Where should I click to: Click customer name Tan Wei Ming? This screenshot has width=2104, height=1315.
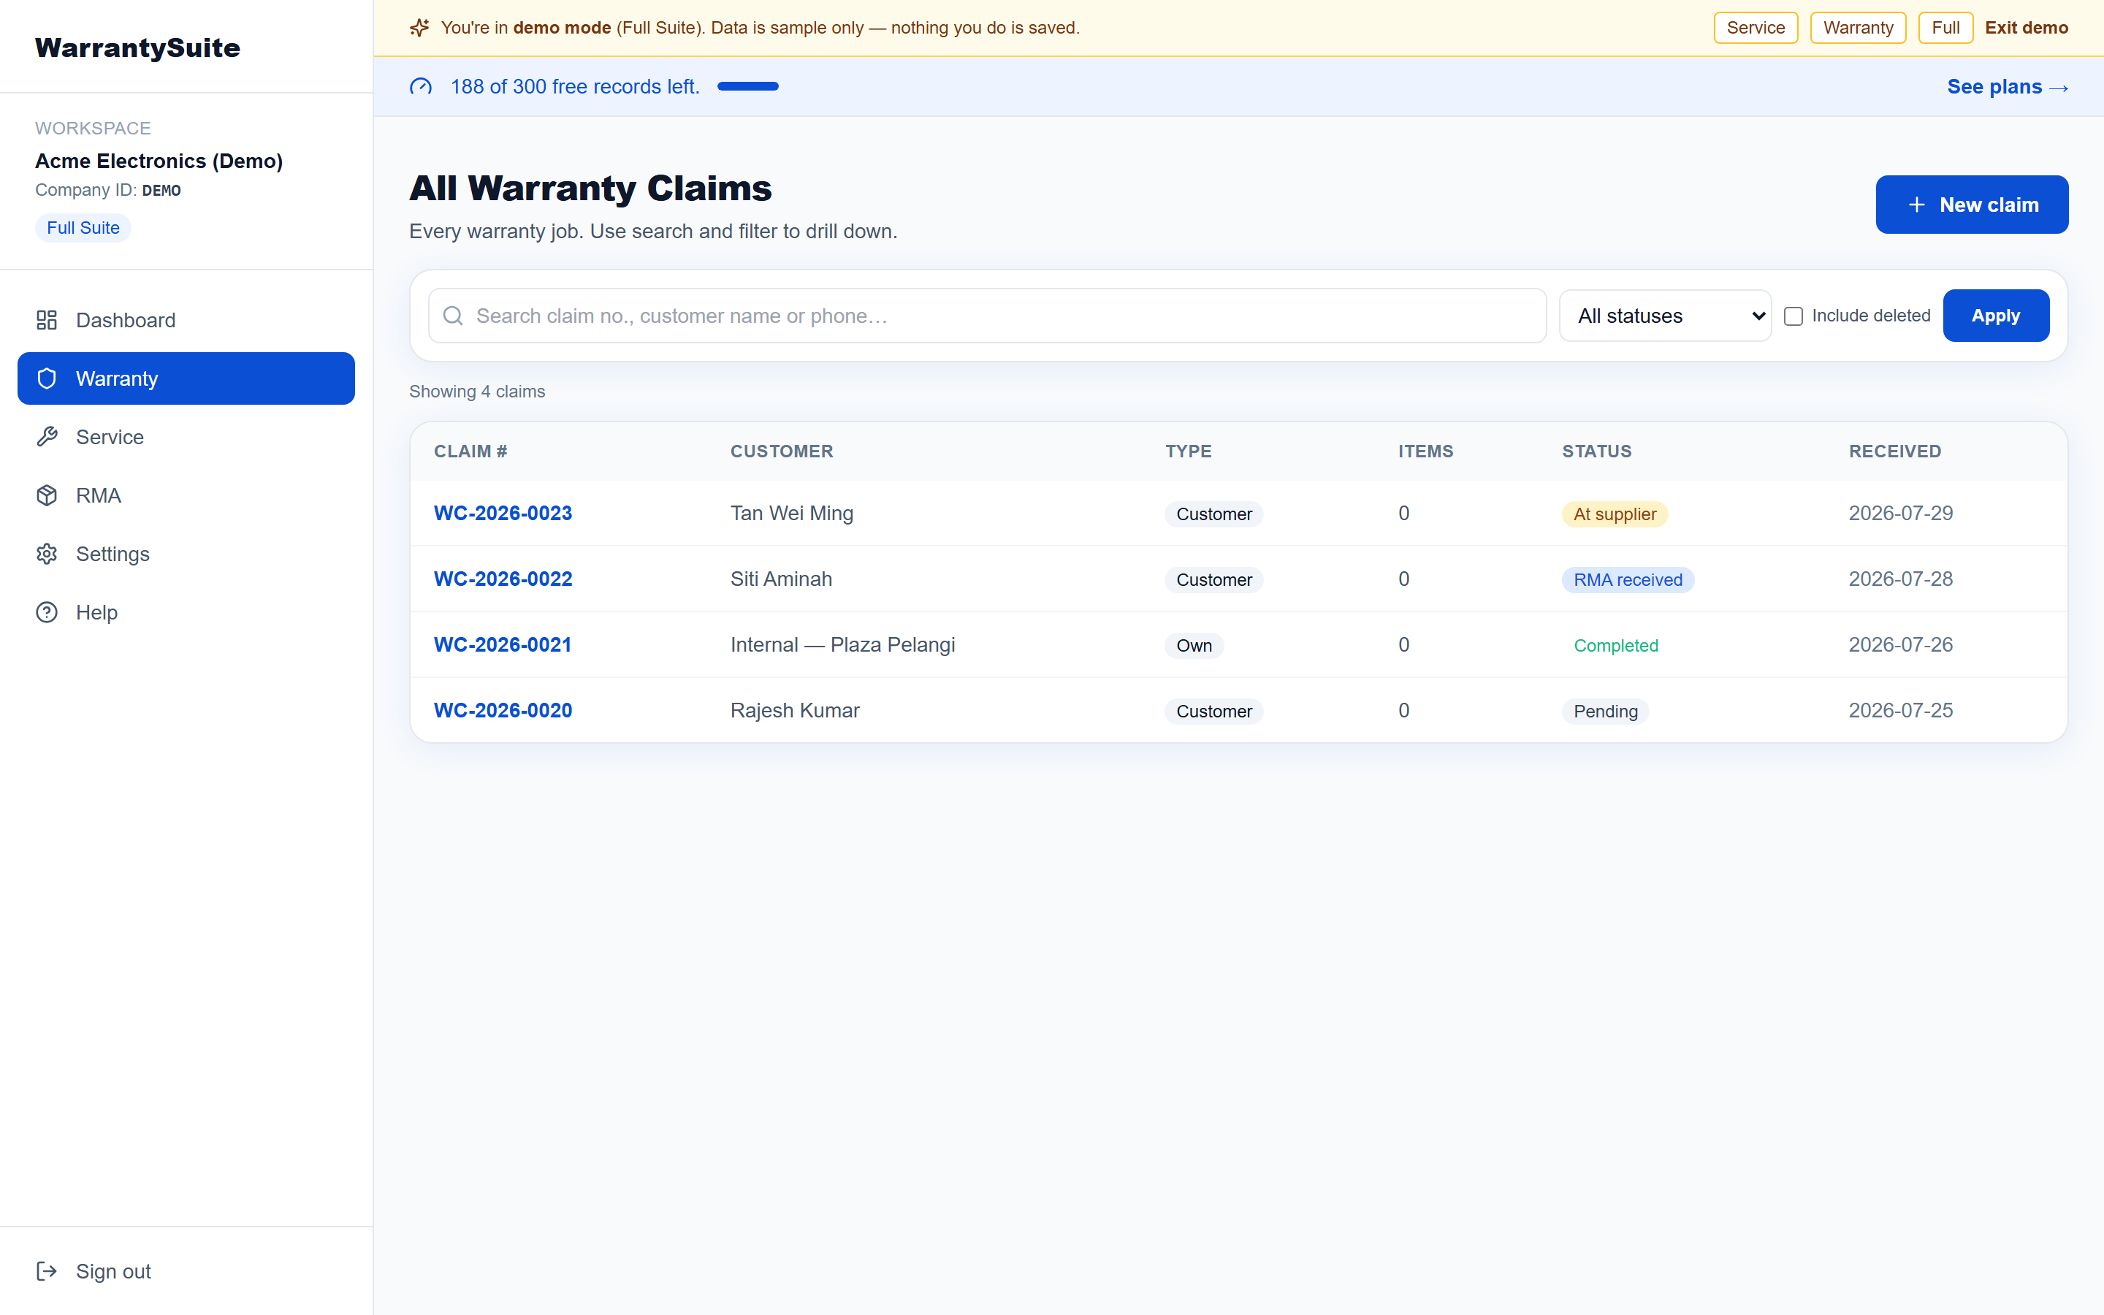(x=791, y=513)
